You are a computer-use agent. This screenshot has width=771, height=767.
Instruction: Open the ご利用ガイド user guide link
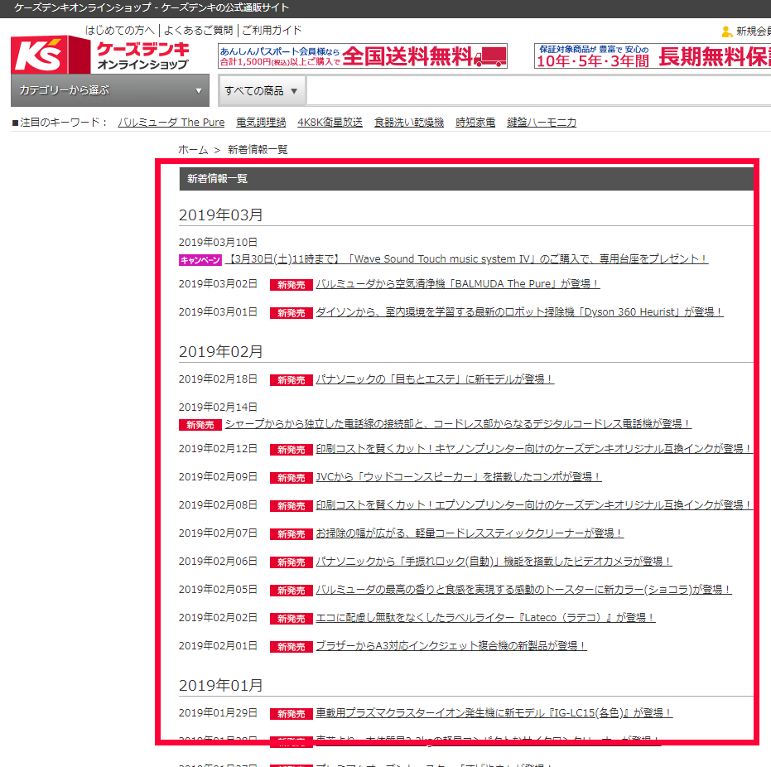pos(272,31)
